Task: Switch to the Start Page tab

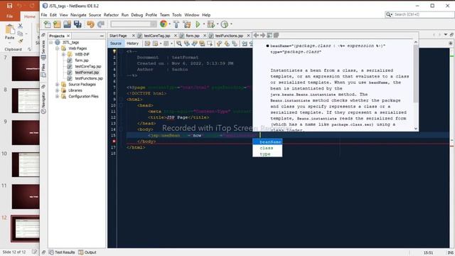Action: point(118,36)
